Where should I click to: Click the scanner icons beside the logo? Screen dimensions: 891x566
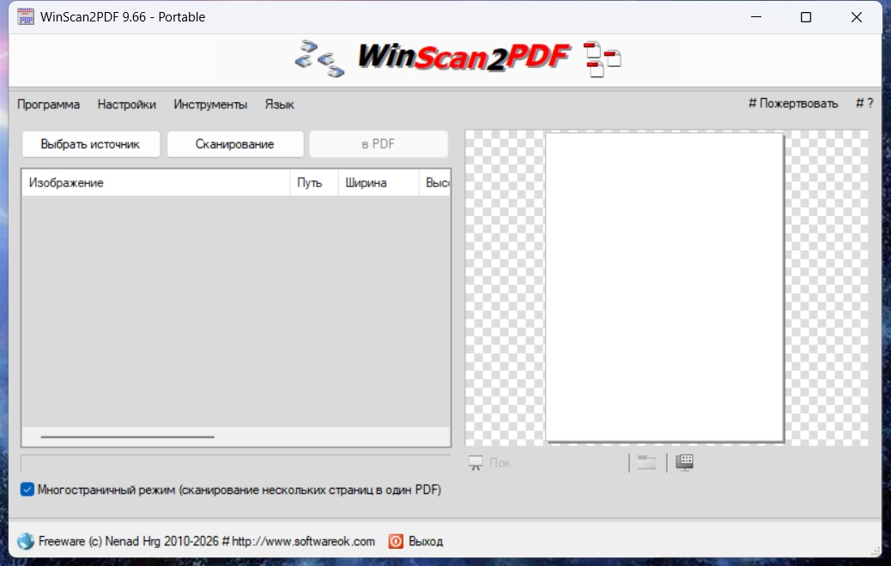(x=320, y=58)
